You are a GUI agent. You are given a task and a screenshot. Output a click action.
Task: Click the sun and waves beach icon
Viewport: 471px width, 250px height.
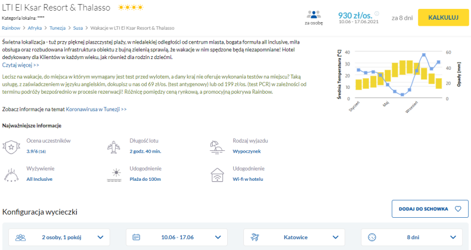(114, 175)
